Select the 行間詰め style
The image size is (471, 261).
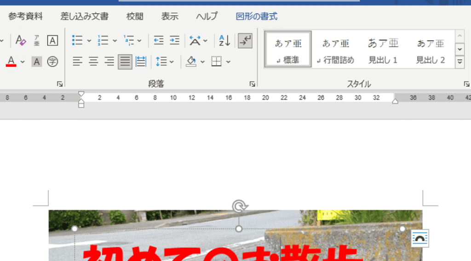tap(335, 51)
